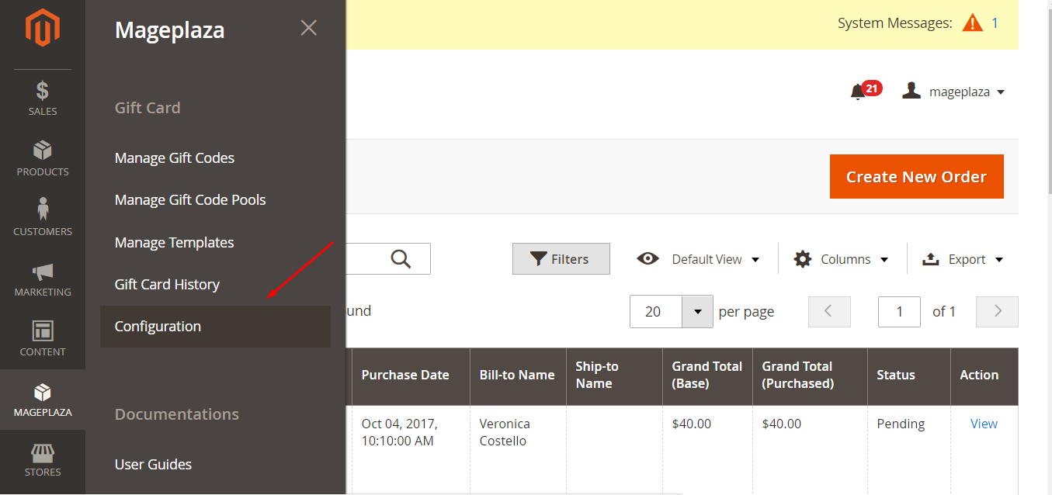Click the notifications bell icon

click(x=858, y=92)
